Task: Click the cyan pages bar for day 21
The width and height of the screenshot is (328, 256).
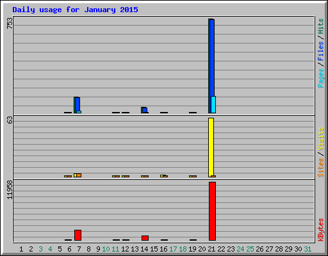Action: [x=213, y=104]
